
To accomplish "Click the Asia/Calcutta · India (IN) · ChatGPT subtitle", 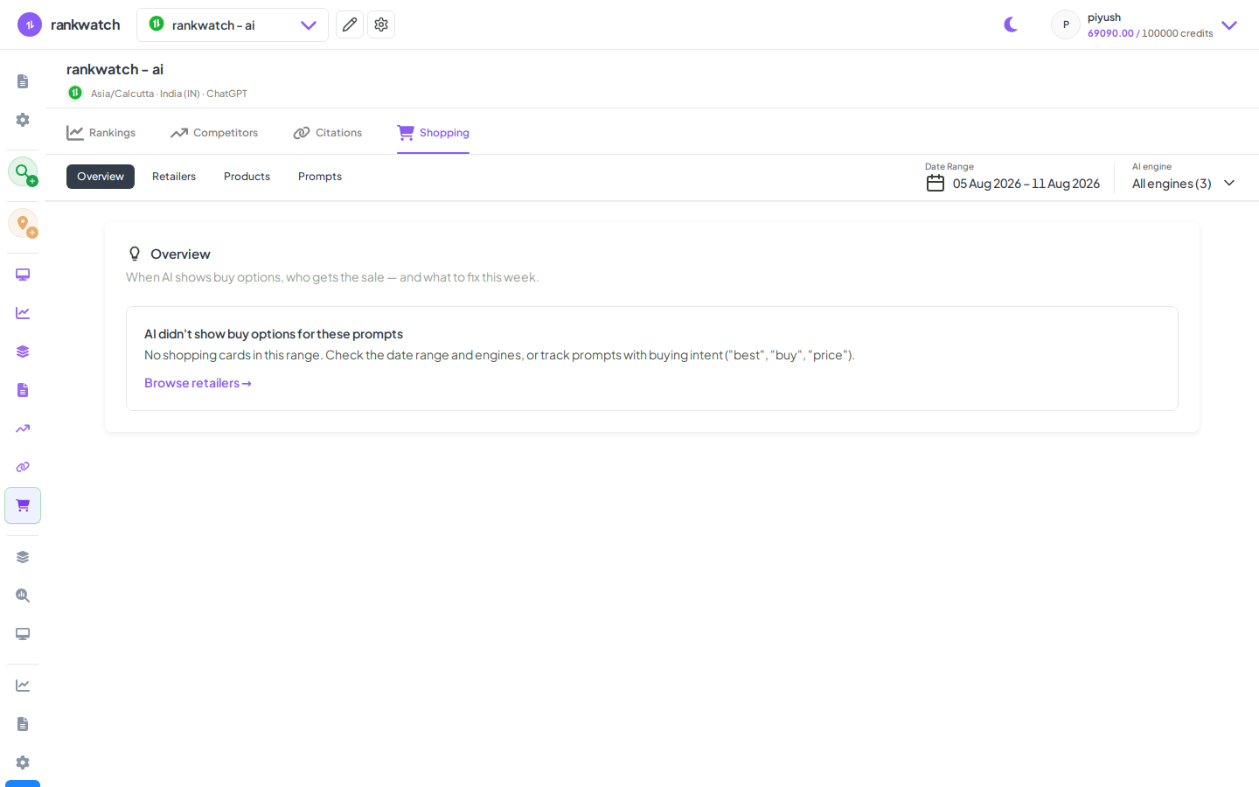I will tap(169, 94).
